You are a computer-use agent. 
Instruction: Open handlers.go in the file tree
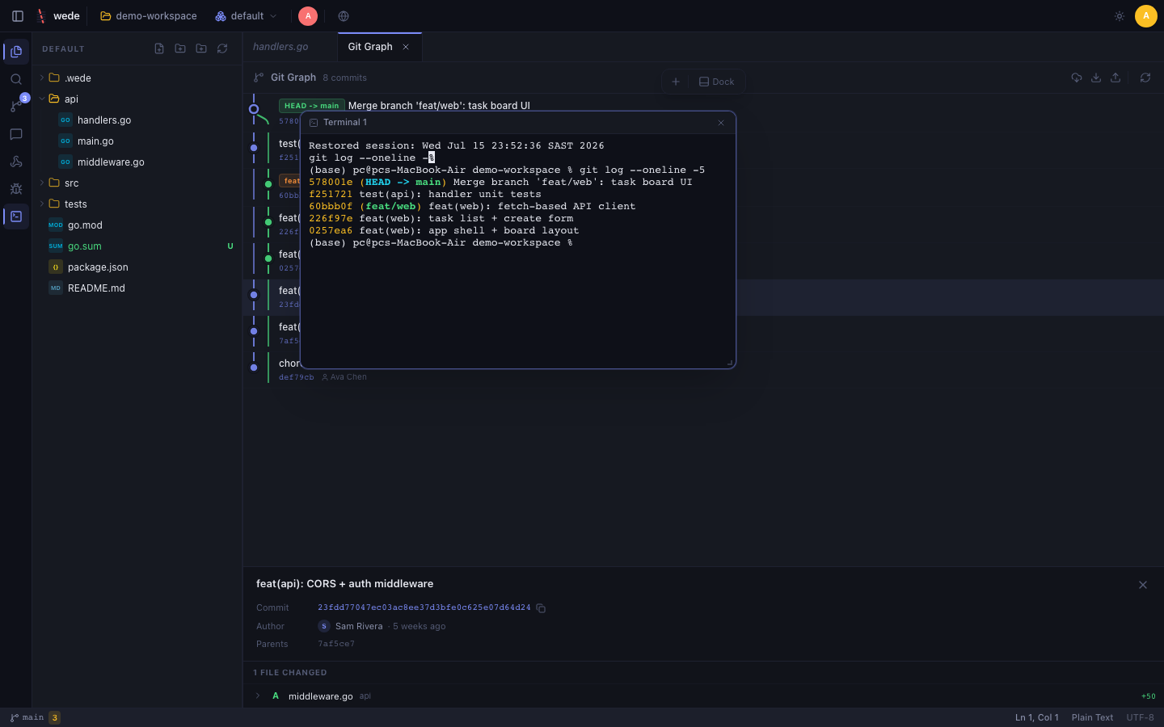[x=137, y=120]
